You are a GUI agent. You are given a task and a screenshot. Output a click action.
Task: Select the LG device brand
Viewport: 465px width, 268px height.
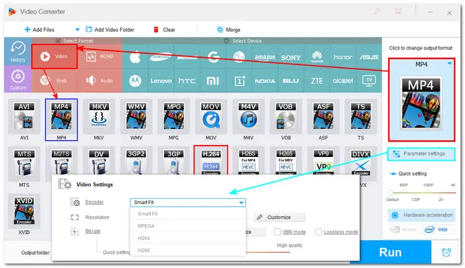[x=238, y=57]
